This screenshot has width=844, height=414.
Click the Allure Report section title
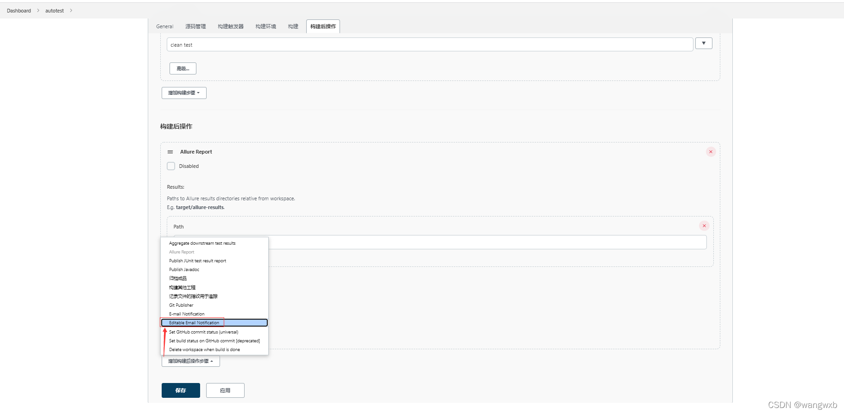(x=196, y=152)
